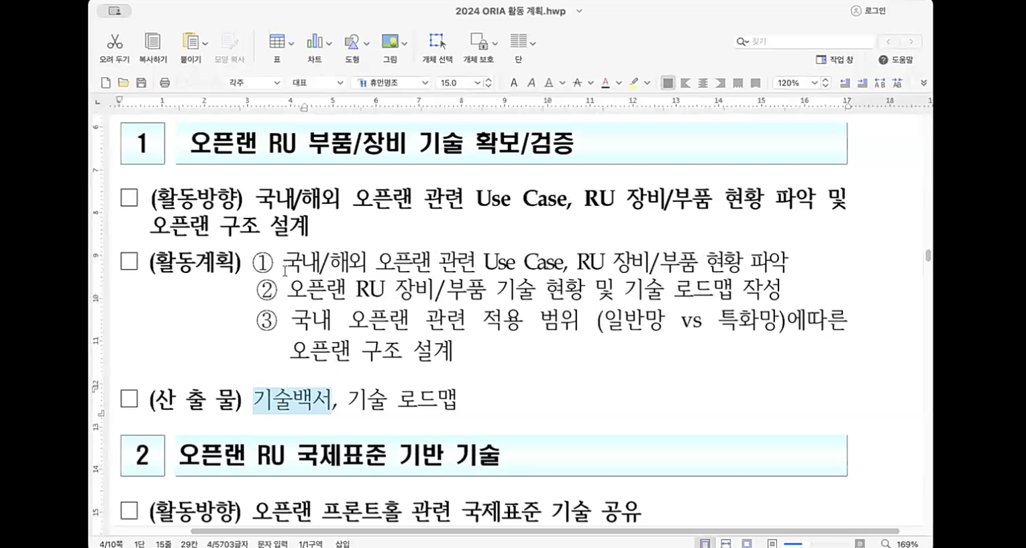The image size is (1026, 548).
Task: Click the vertical scrollbar thumb
Action: (x=928, y=256)
